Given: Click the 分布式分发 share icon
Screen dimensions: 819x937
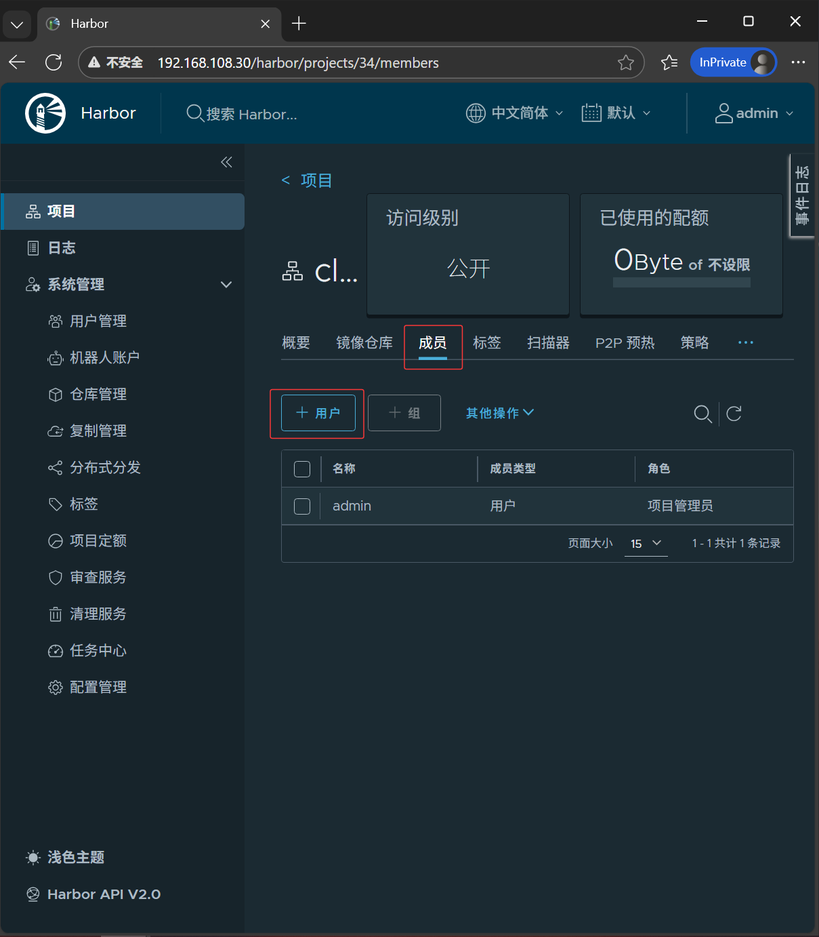Looking at the screenshot, I should click(56, 468).
